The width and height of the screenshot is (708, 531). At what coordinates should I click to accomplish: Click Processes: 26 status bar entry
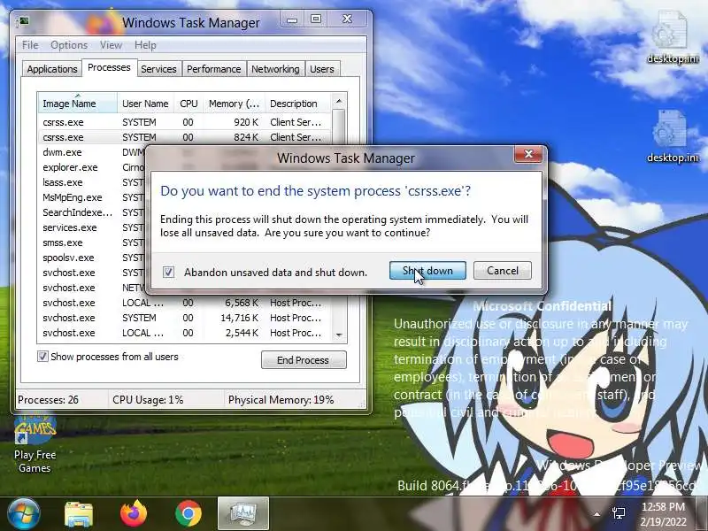click(61, 400)
